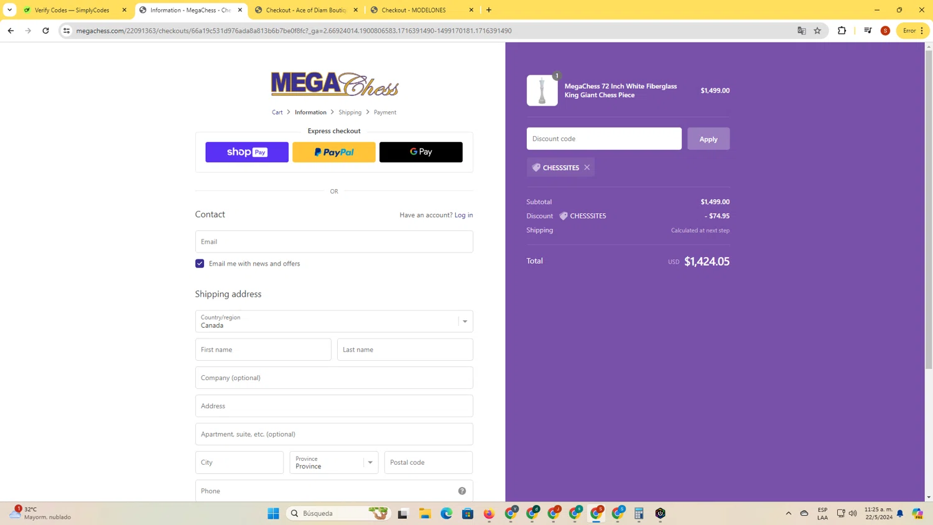The width and height of the screenshot is (933, 525).
Task: Open a new browser tab
Action: point(489,10)
